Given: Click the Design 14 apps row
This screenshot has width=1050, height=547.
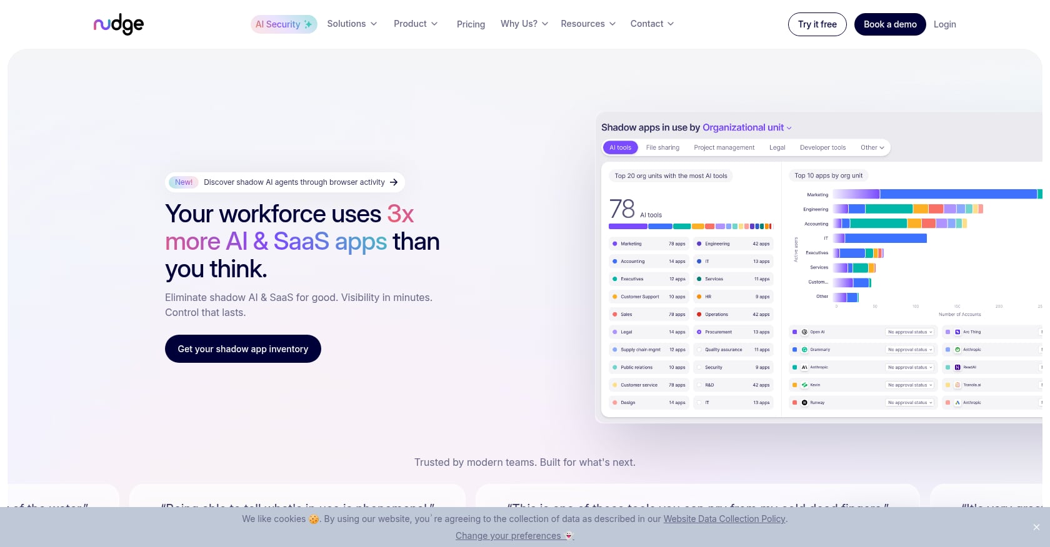Looking at the screenshot, I should pos(649,403).
